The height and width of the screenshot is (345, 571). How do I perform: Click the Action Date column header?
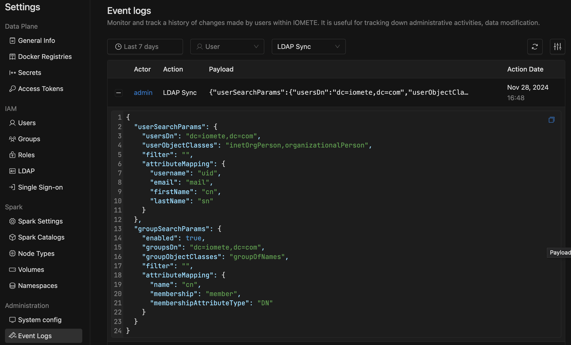pos(525,69)
